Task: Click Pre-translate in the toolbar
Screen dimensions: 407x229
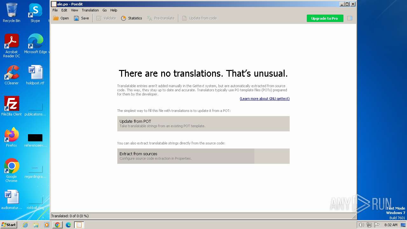Action: tap(161, 18)
